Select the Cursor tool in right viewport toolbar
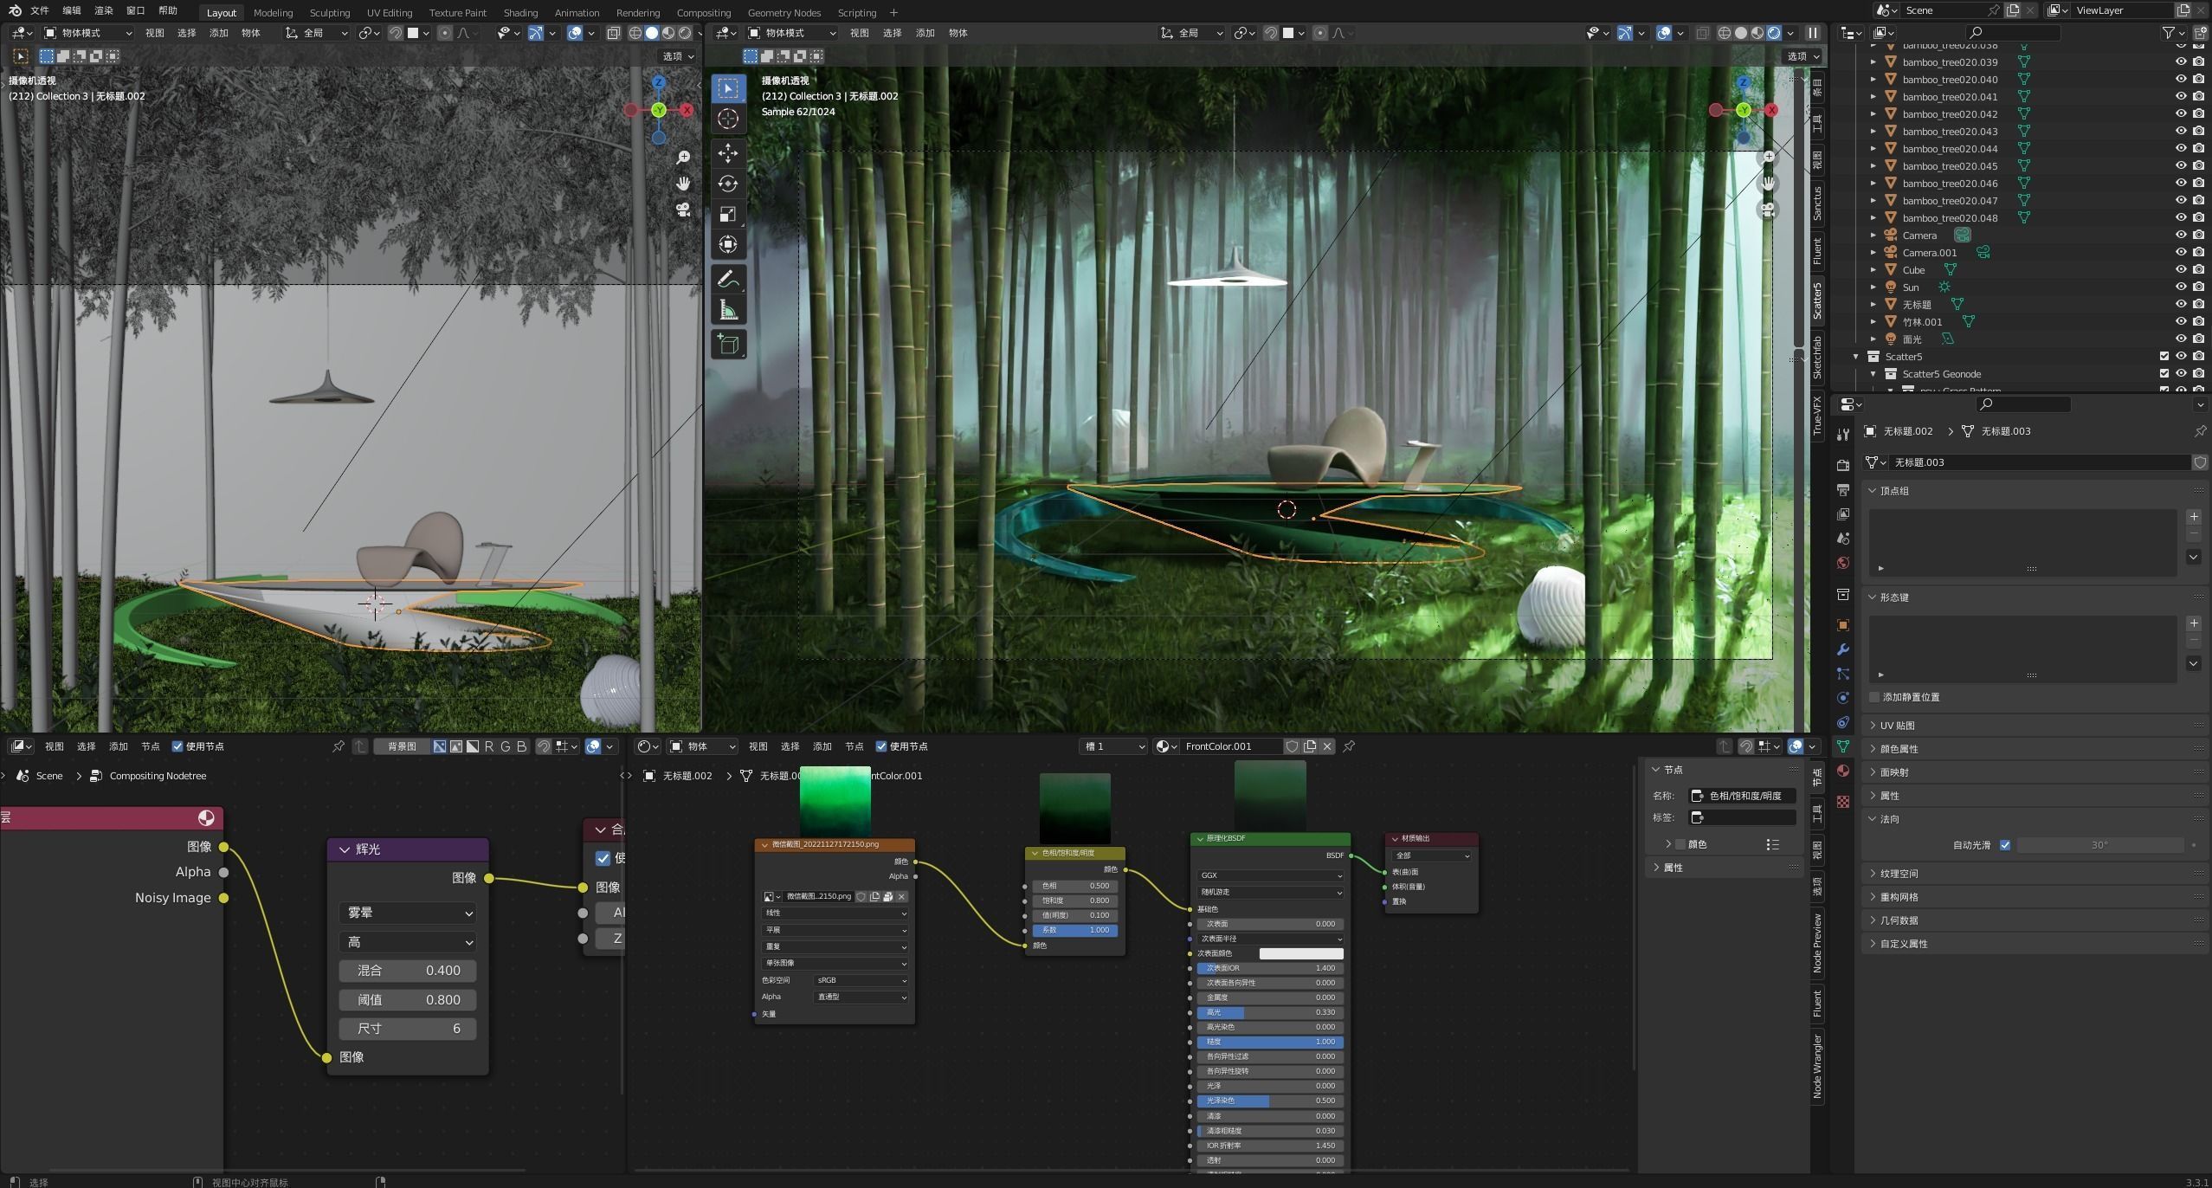Screen dimensions: 2212x1188 click(x=728, y=119)
